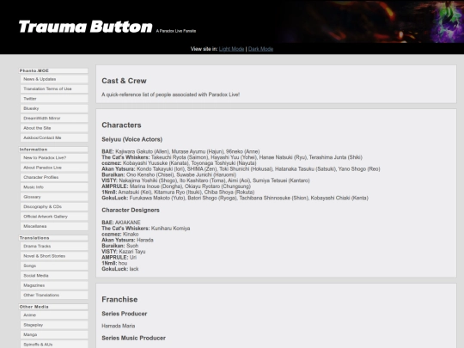Visit the Twitter link in sidebar
464x348 pixels.
tap(54, 99)
